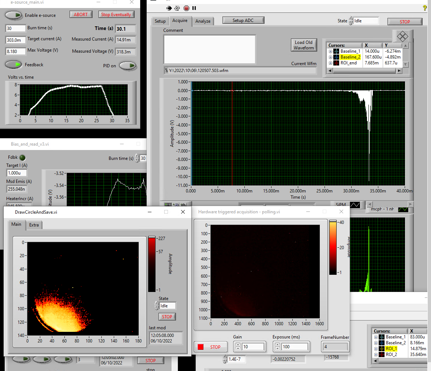Screen dimensions: 431x371
Task: Toggle the Enable e-source switch
Action: [14, 15]
